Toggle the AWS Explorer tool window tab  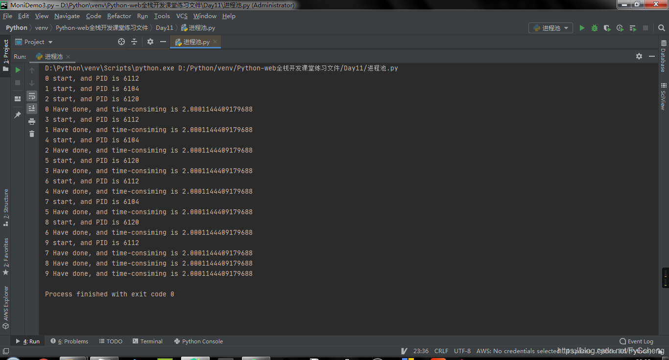point(6,307)
